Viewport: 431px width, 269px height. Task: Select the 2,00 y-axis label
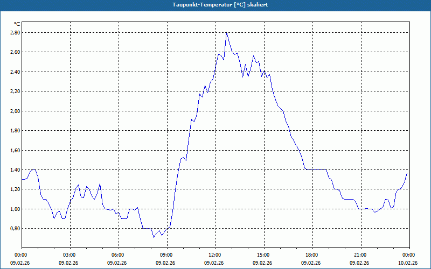coord(15,111)
